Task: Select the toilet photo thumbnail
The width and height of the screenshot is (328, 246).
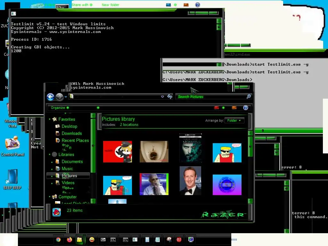Action: [x=154, y=152]
